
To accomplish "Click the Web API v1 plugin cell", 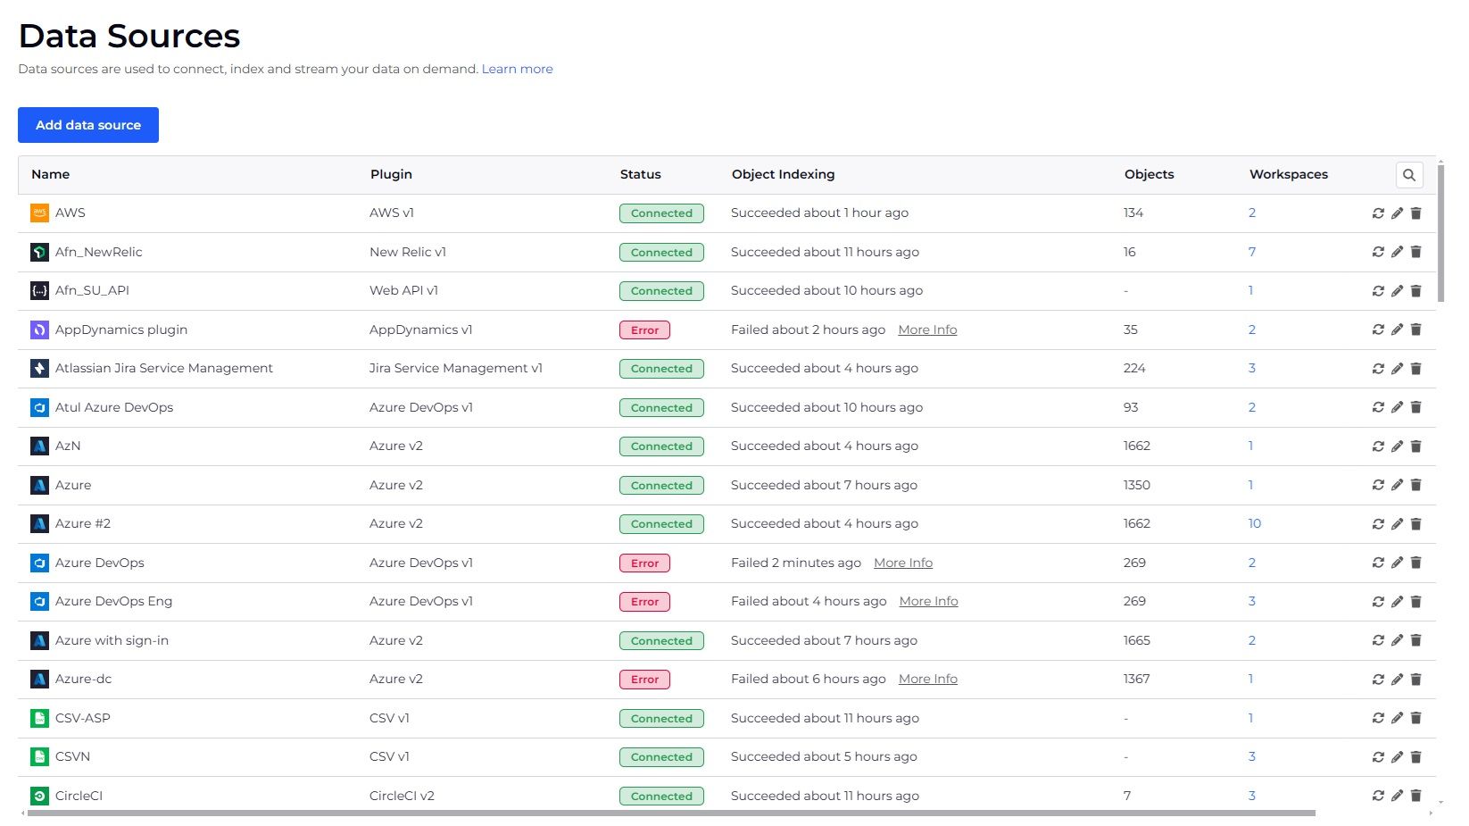I will pyautogui.click(x=403, y=290).
